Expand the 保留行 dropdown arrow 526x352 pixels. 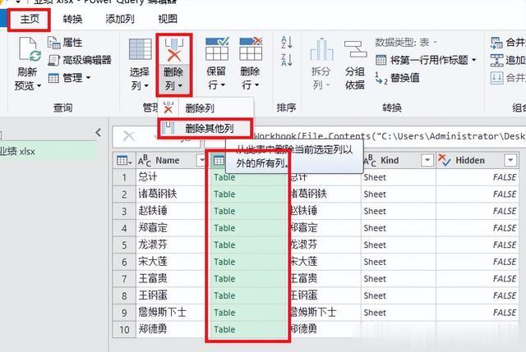click(x=223, y=85)
